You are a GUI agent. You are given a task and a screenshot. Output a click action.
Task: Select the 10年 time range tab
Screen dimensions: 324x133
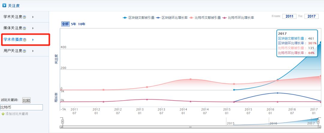(82, 24)
